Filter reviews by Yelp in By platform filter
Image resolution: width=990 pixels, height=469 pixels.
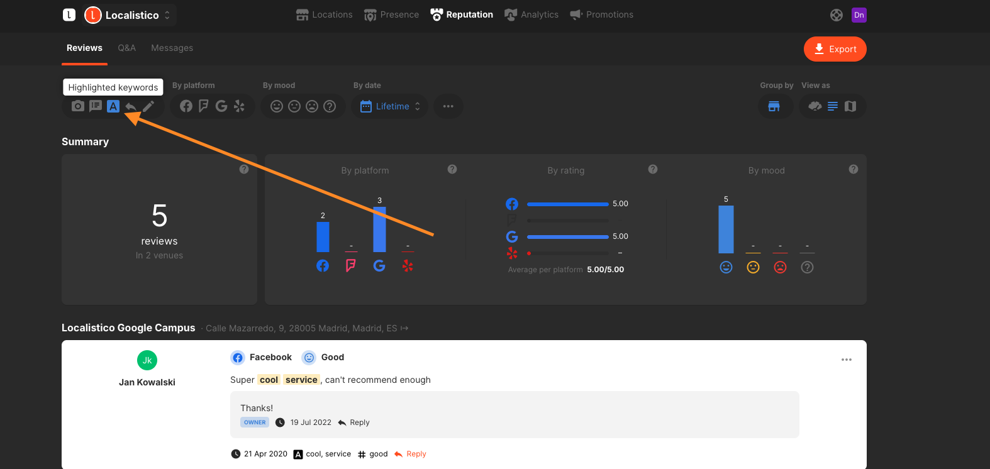pyautogui.click(x=239, y=106)
